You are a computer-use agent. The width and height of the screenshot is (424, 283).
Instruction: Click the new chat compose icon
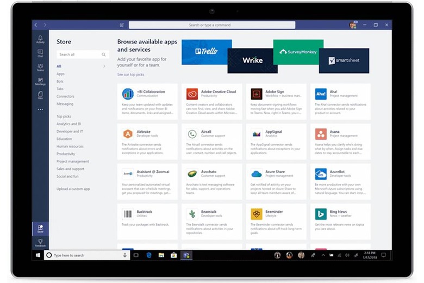point(122,25)
